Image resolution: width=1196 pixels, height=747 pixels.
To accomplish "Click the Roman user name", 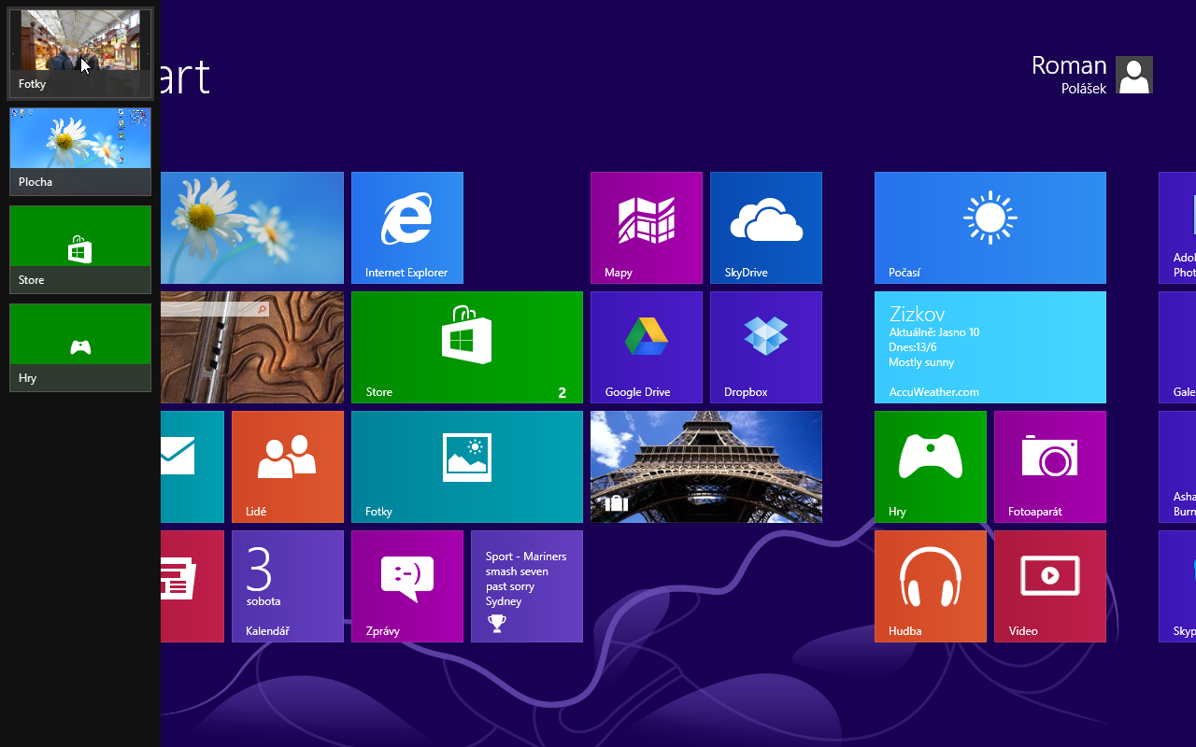I will click(x=1069, y=65).
